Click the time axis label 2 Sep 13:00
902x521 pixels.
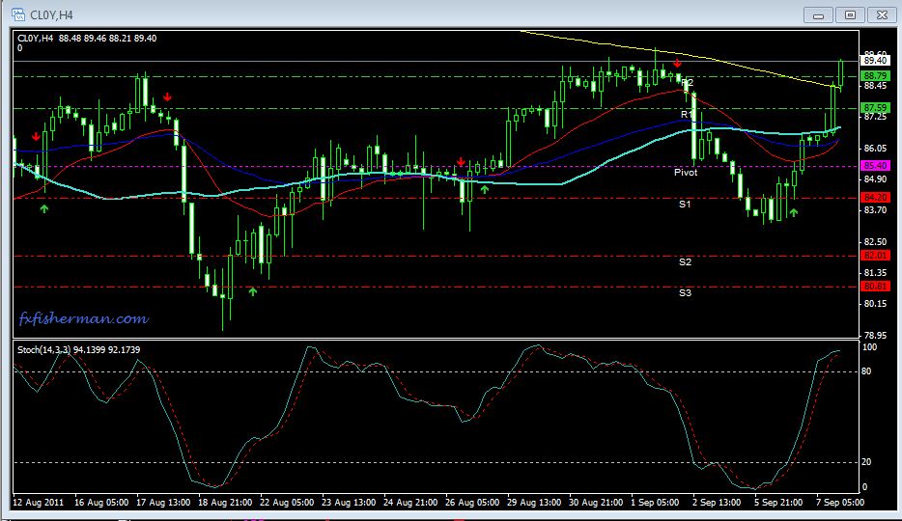click(x=717, y=503)
